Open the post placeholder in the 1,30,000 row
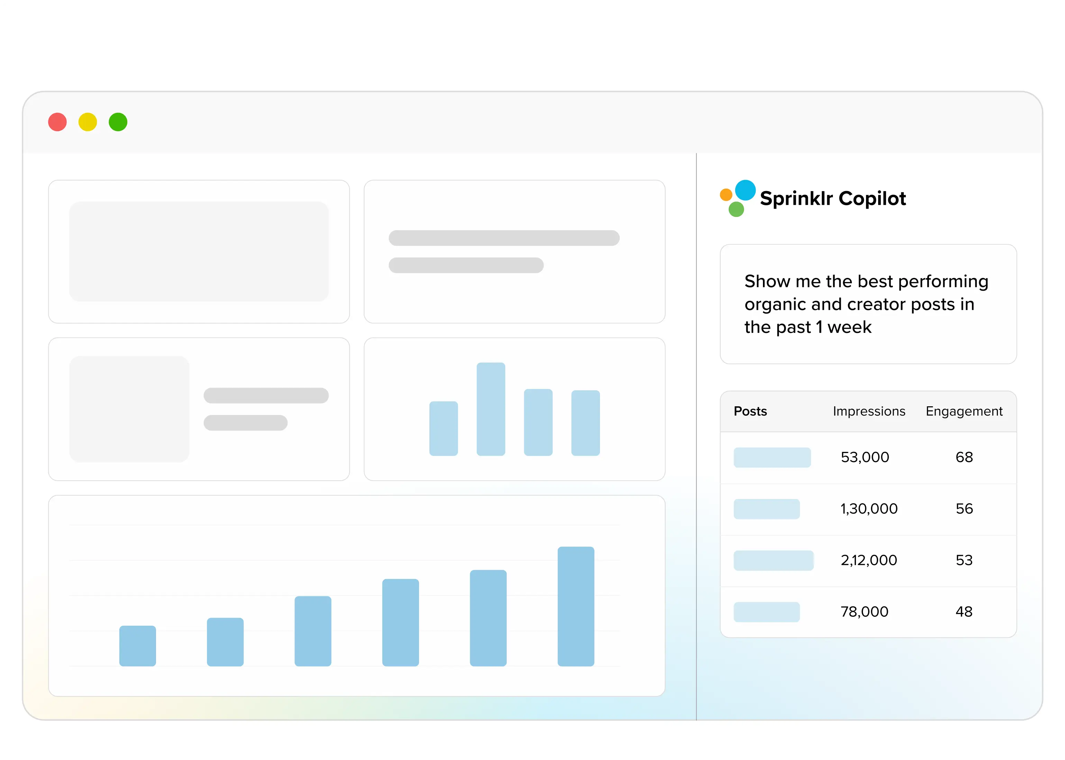The height and width of the screenshot is (760, 1065). pyautogui.click(x=766, y=509)
